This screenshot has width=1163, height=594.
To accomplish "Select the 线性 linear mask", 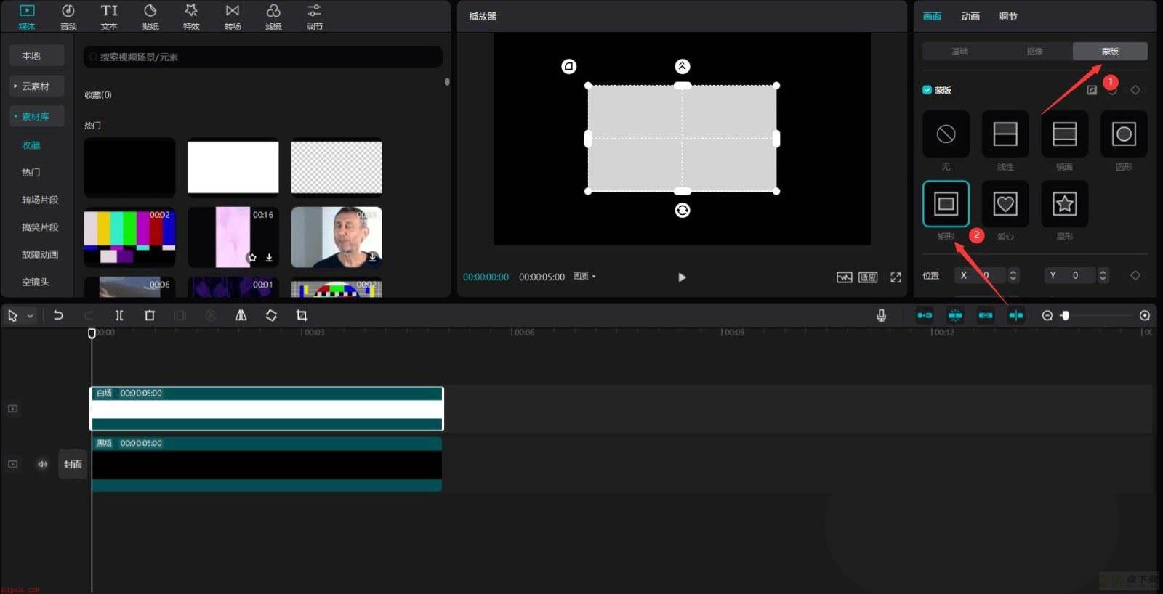I will pos(1005,134).
